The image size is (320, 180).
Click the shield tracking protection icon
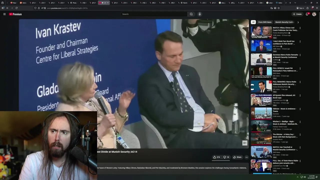coord(35,8)
